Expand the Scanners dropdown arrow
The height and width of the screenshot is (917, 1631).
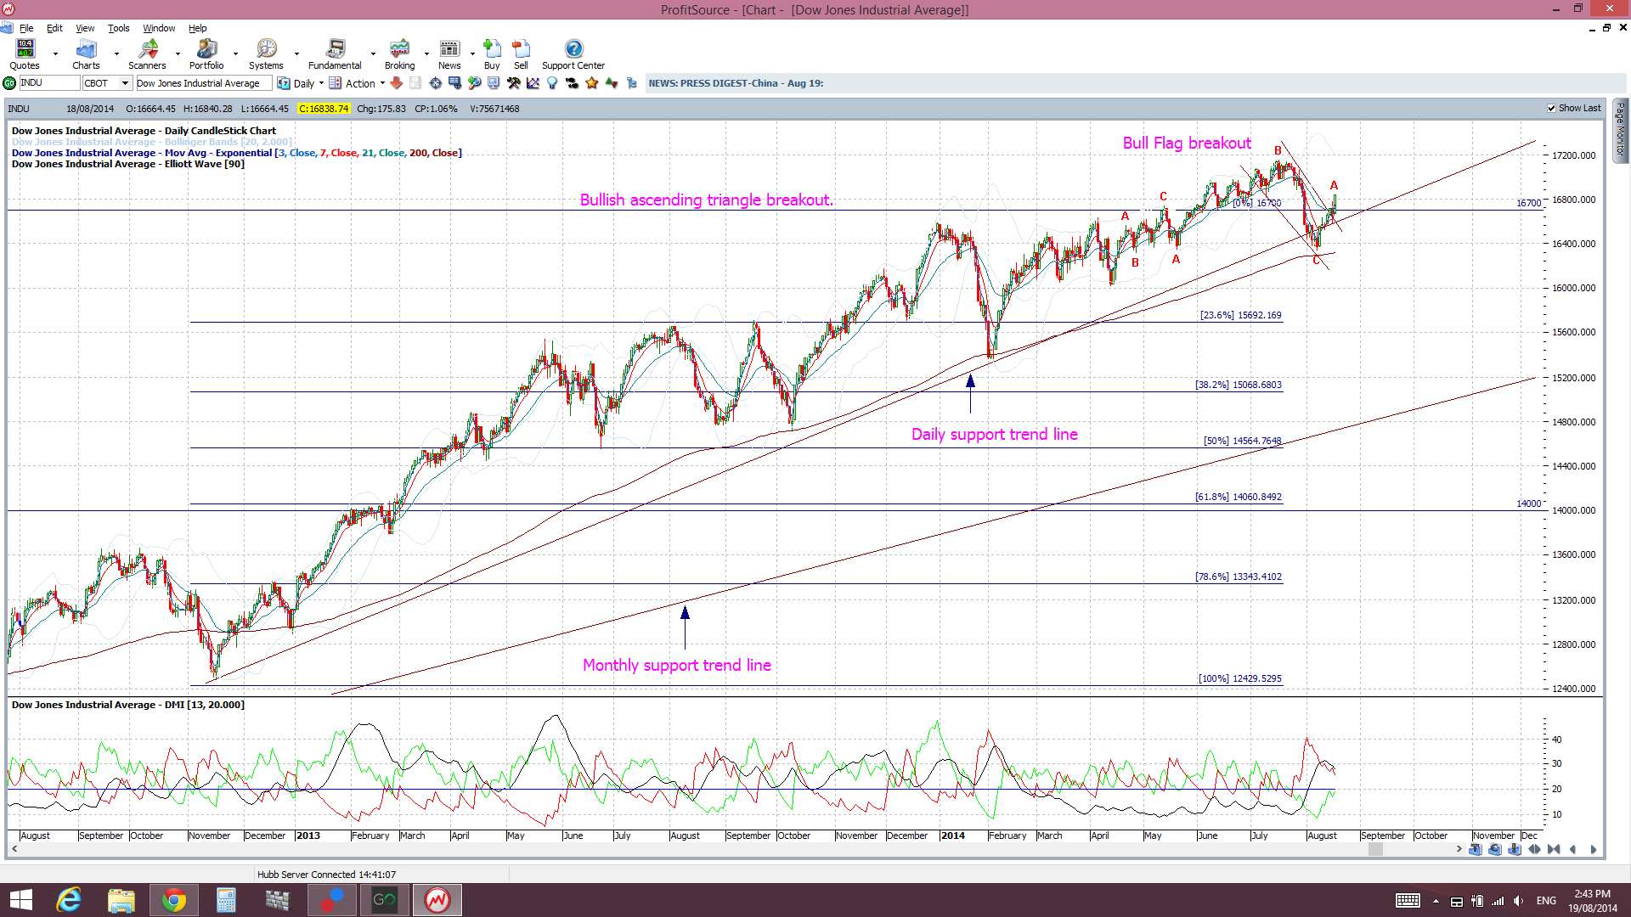(178, 53)
